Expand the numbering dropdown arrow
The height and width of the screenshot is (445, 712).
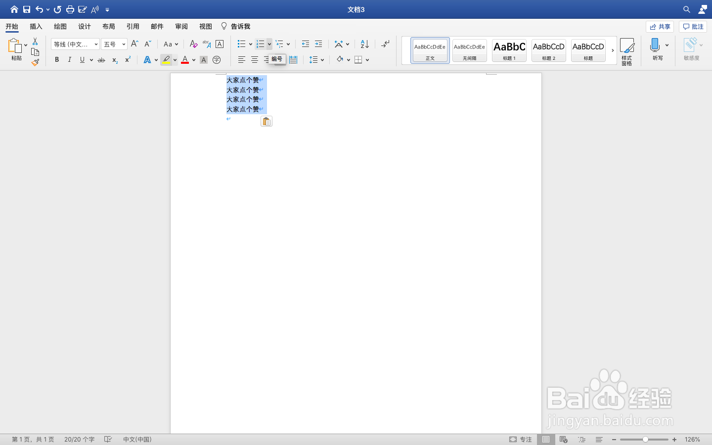pyautogui.click(x=269, y=44)
